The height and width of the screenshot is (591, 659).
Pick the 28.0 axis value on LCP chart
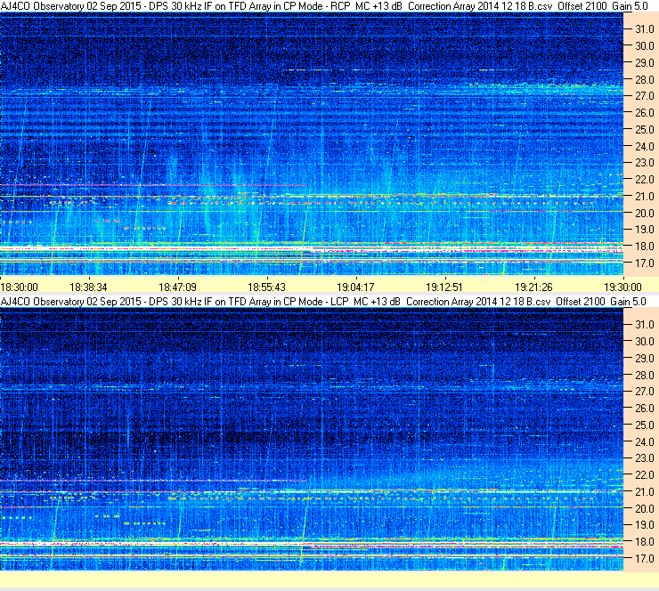[x=644, y=375]
